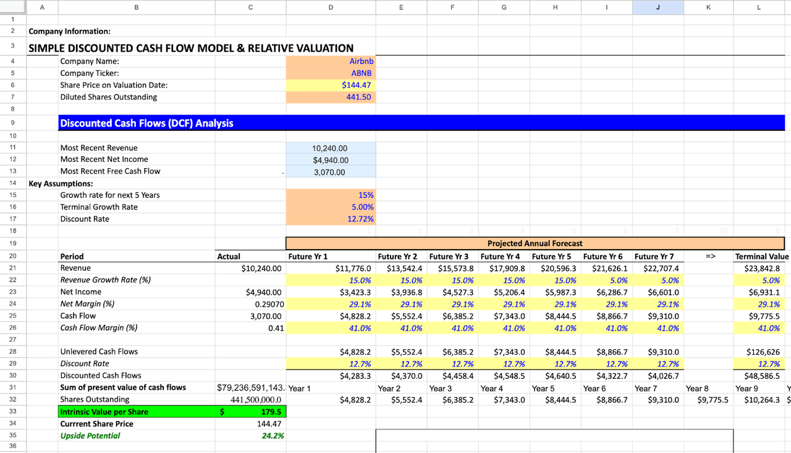791x453 pixels.
Task: Click the 'Key Assumptions:' label
Action: point(61,184)
